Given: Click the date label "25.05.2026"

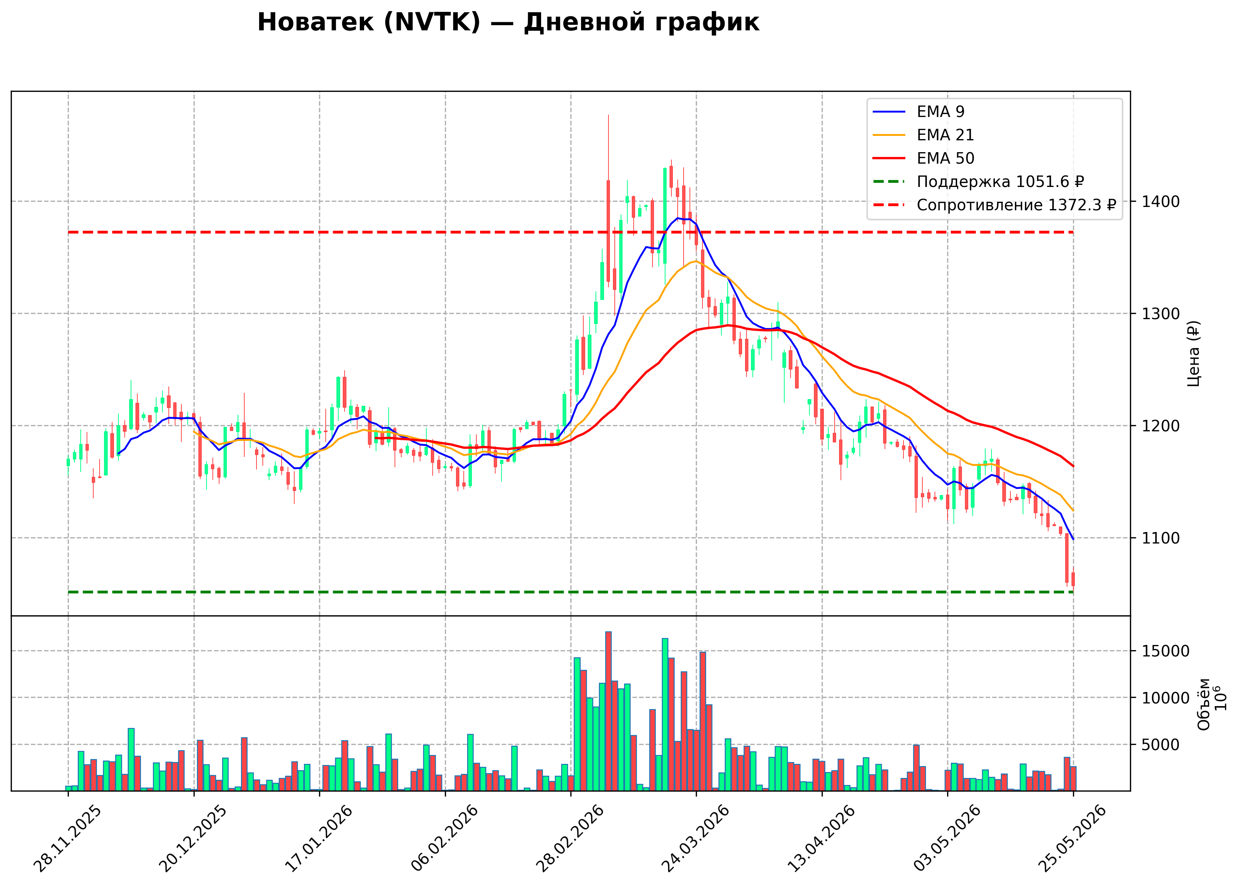Looking at the screenshot, I should pos(1073,839).
